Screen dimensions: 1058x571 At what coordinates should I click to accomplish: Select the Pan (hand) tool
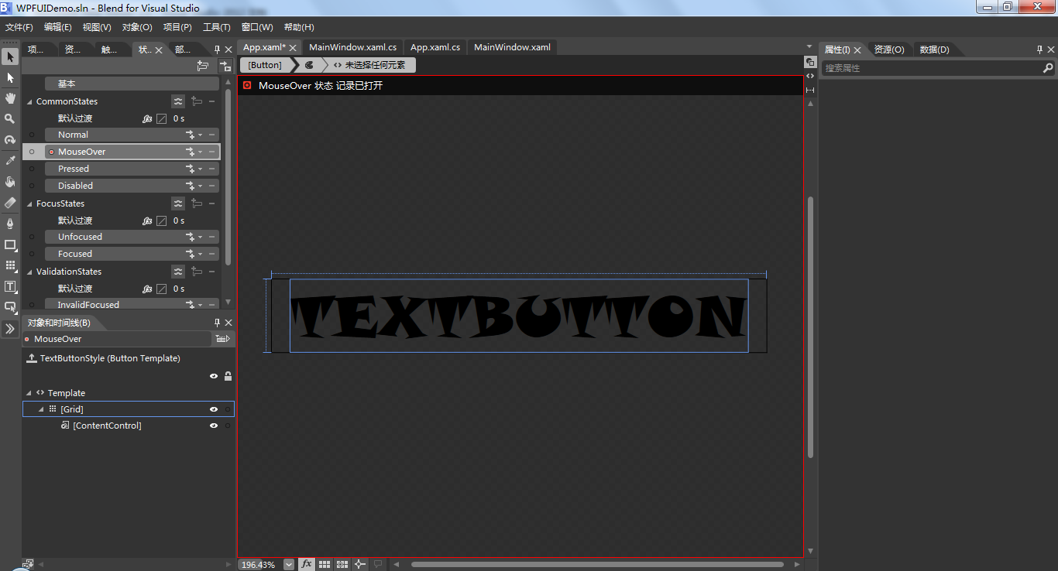coord(10,98)
